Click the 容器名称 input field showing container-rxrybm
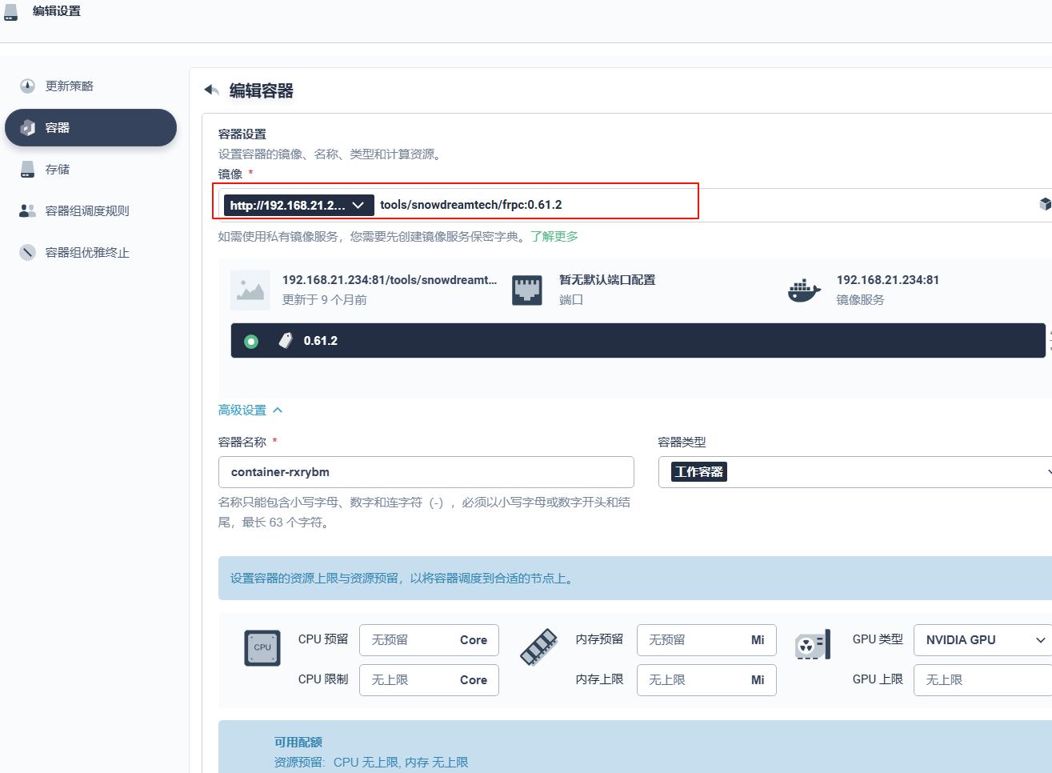Viewport: 1052px width, 773px height. tap(426, 472)
